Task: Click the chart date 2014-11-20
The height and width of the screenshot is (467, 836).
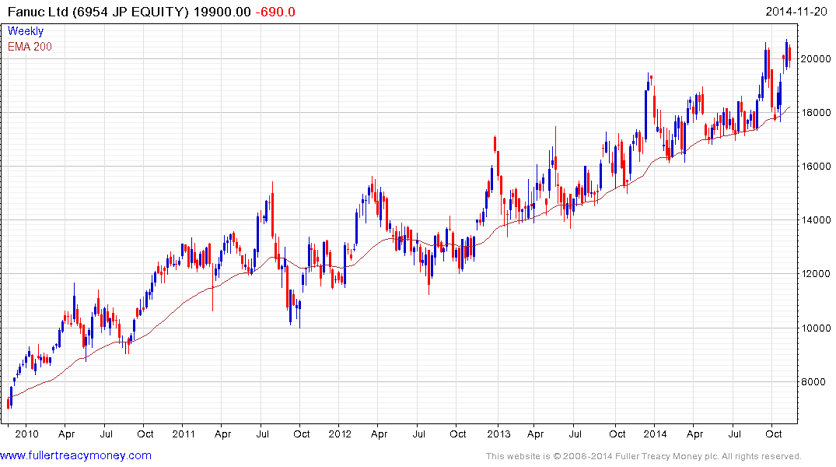Action: [796, 11]
